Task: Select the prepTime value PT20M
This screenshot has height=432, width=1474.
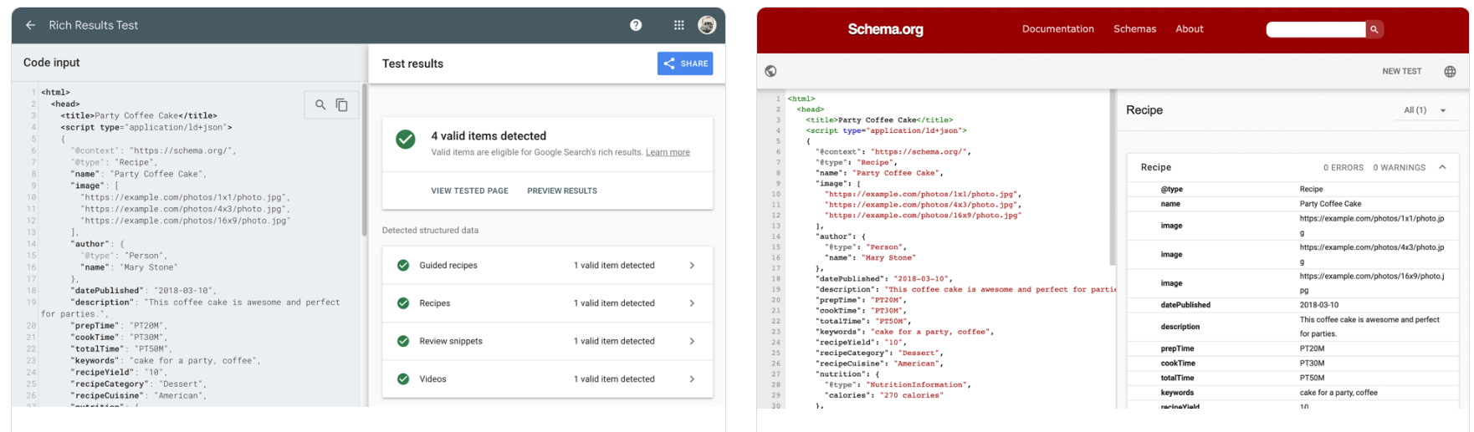Action: coord(1312,348)
